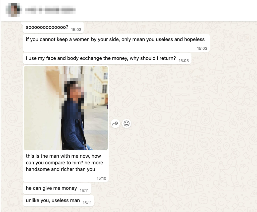Click 15:11 timestamp beside "unlike you, useless man"

pyautogui.click(x=87, y=203)
